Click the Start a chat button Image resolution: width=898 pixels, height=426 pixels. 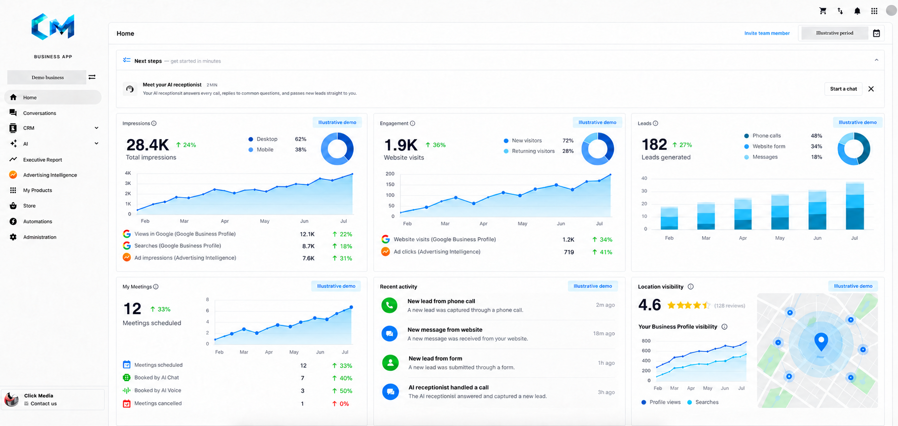(x=843, y=89)
